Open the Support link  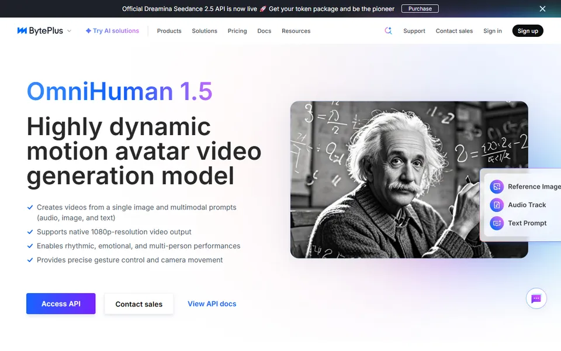414,31
